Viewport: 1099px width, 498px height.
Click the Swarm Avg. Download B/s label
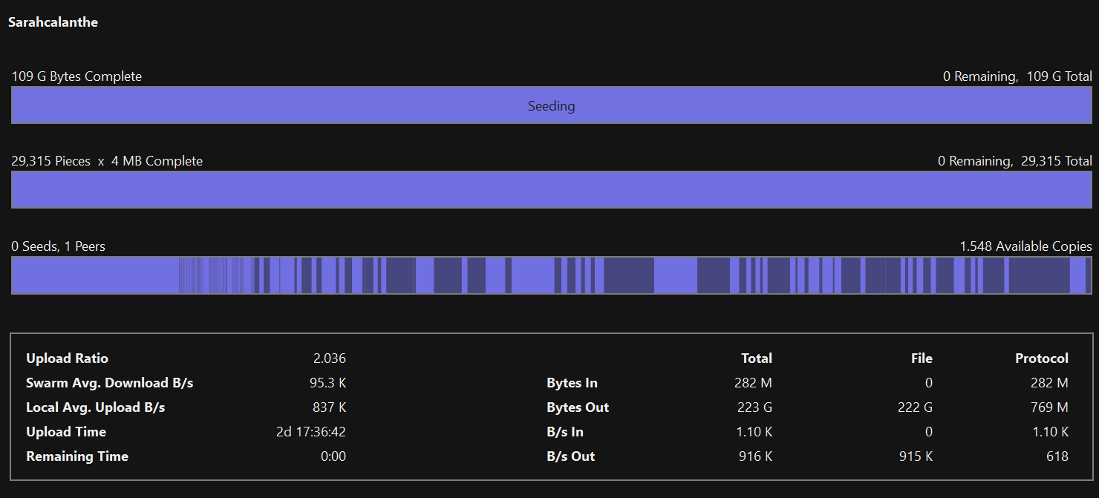(x=110, y=383)
